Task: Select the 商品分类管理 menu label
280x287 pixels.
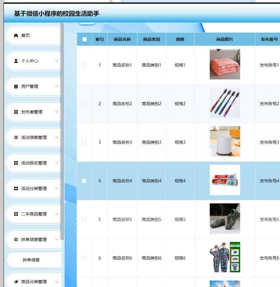Action: point(34,282)
